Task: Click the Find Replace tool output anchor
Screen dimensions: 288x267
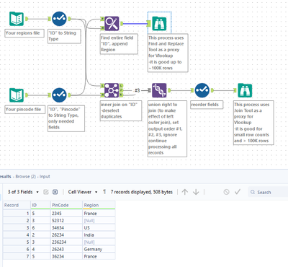Action: point(122,23)
